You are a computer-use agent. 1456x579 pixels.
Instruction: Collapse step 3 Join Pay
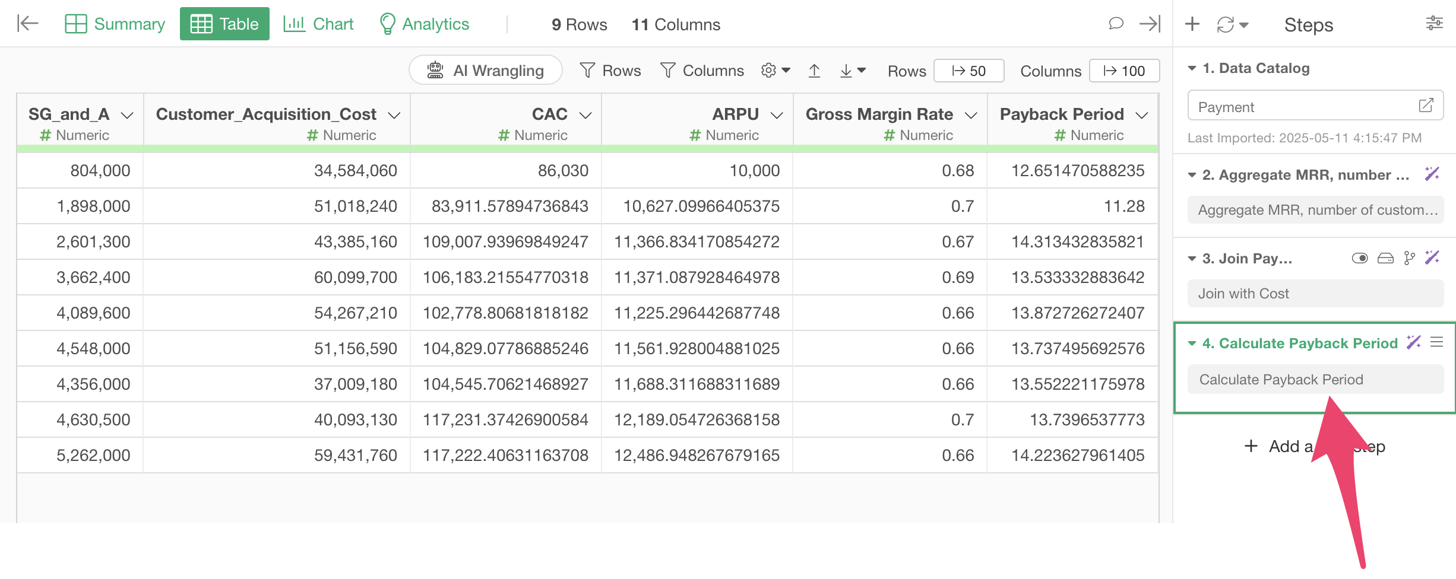coord(1192,259)
